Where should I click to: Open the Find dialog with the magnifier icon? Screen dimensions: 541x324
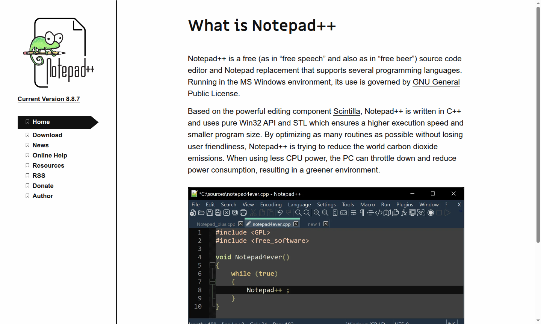(298, 212)
